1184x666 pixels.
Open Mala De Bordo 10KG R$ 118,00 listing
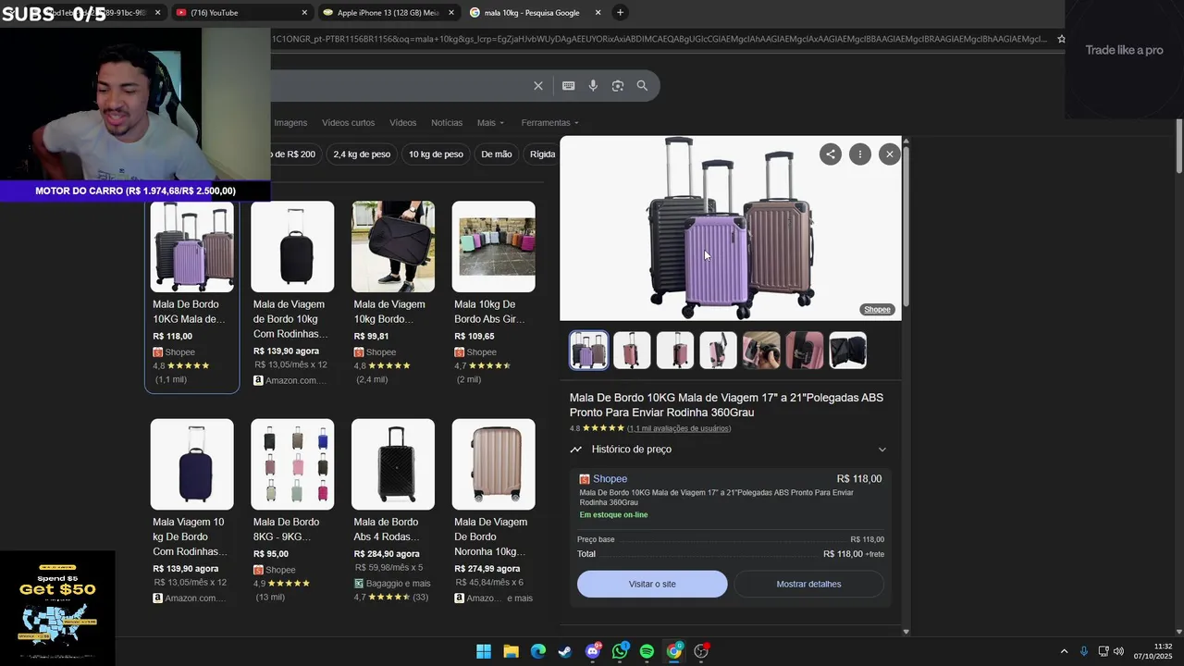[x=191, y=297]
